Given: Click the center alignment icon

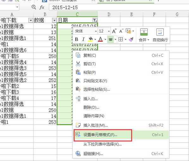Looking at the screenshot, I should 111,39.
